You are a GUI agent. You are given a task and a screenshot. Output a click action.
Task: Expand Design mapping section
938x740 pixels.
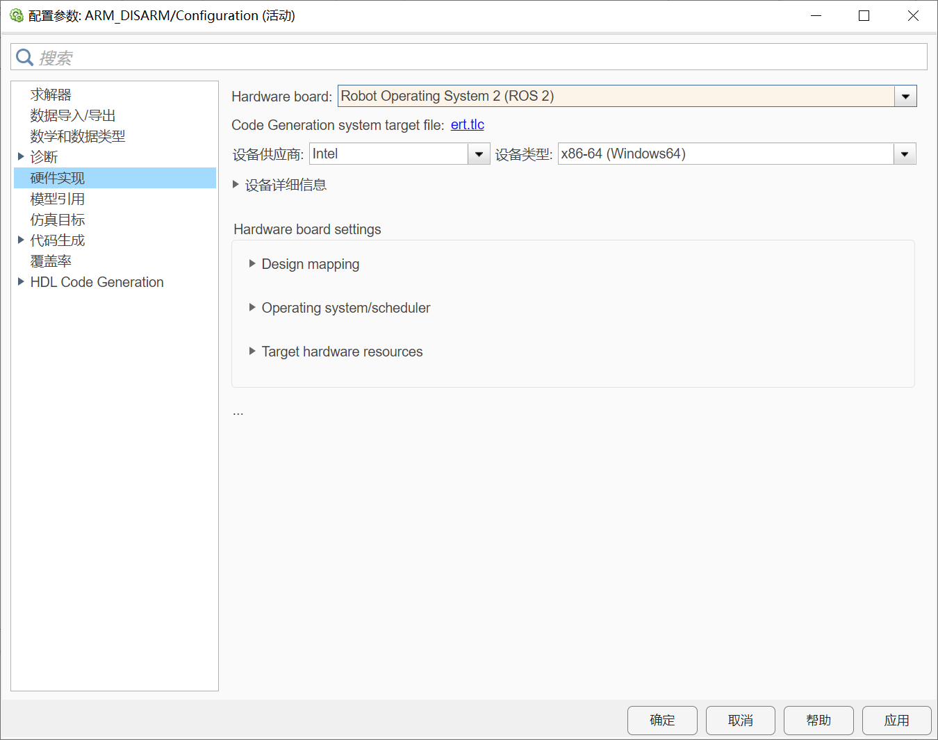pyautogui.click(x=252, y=263)
